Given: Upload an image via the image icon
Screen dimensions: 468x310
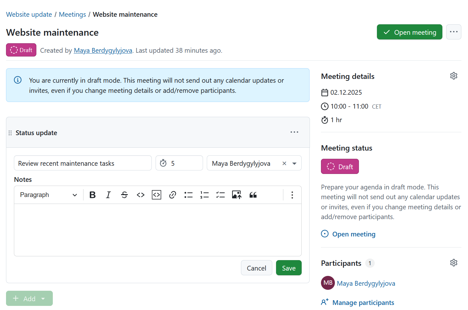Looking at the screenshot, I should coord(237,195).
